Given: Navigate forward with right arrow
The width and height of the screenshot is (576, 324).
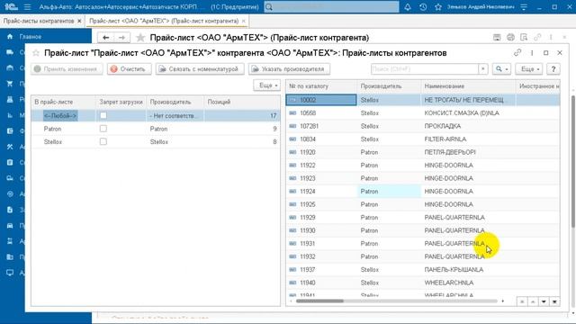Looking at the screenshot, I should coord(121,38).
